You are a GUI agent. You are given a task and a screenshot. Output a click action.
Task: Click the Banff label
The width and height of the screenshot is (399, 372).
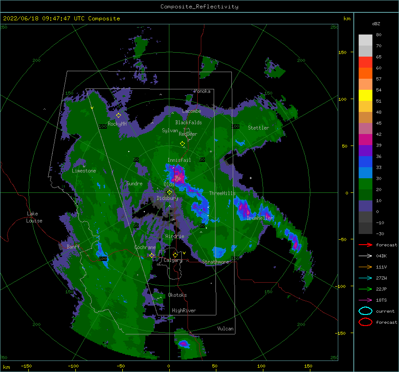click(x=73, y=246)
